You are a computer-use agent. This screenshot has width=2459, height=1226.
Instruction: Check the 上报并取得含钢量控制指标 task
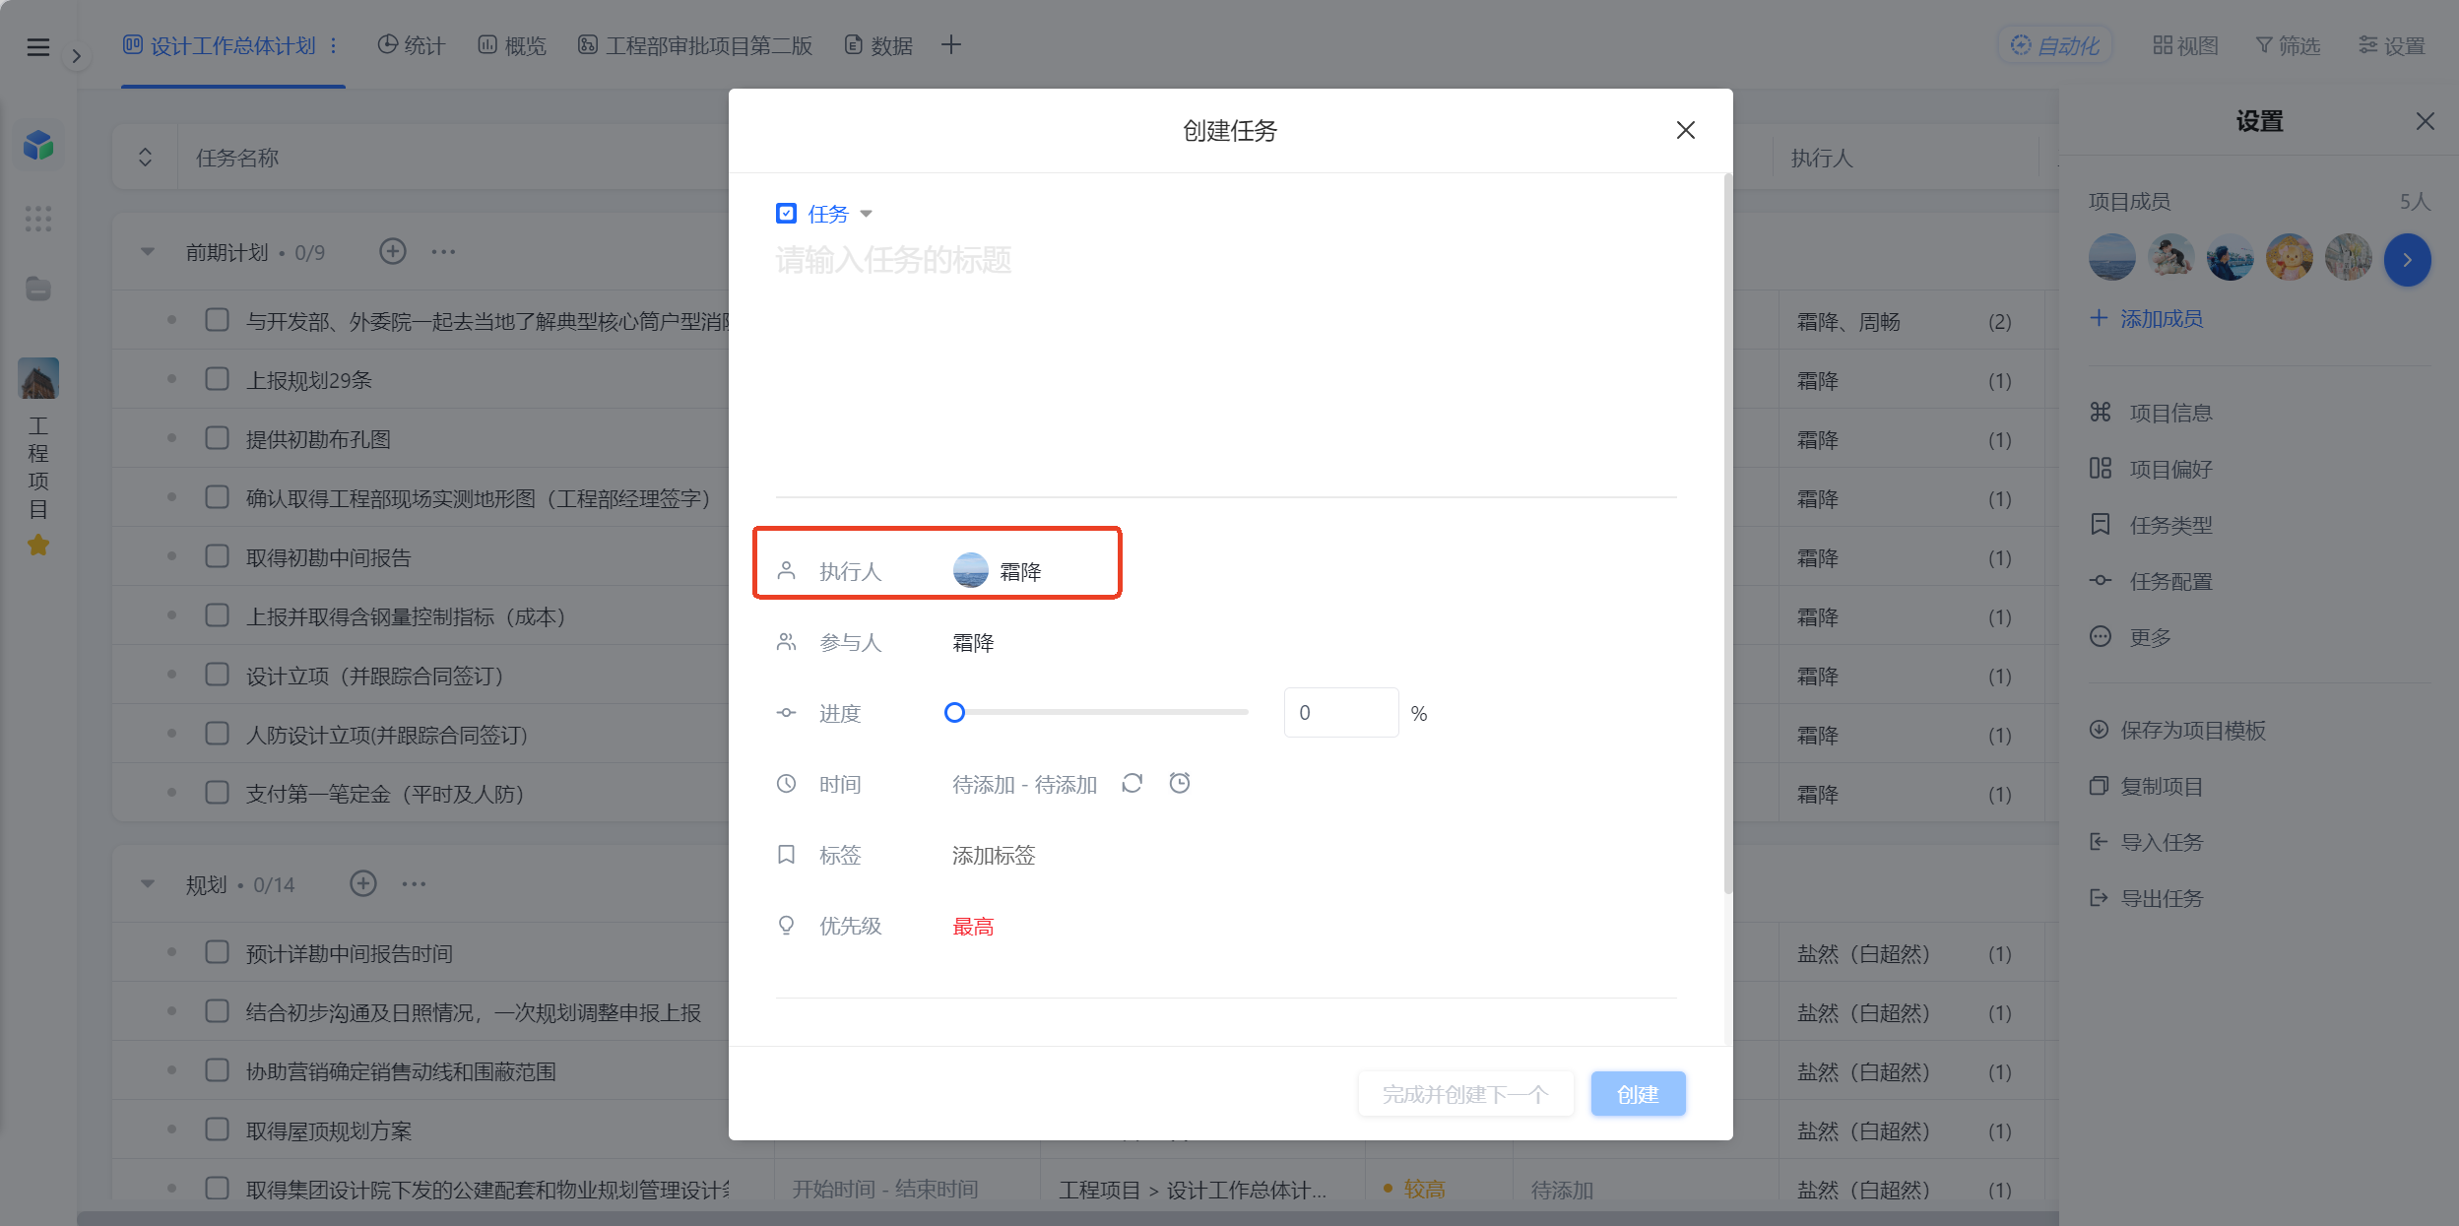click(x=217, y=615)
